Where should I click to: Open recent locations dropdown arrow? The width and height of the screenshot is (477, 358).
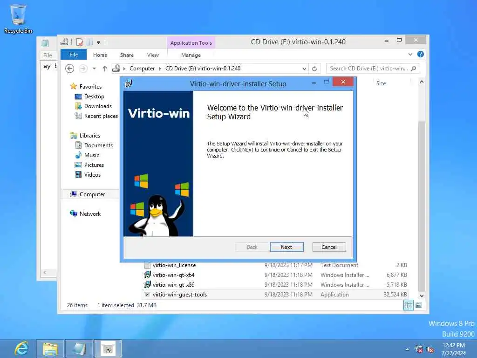(x=94, y=69)
